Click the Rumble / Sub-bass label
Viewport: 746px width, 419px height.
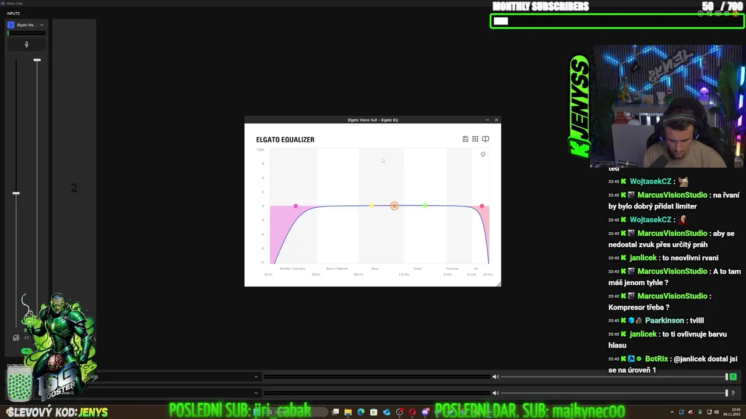click(293, 269)
